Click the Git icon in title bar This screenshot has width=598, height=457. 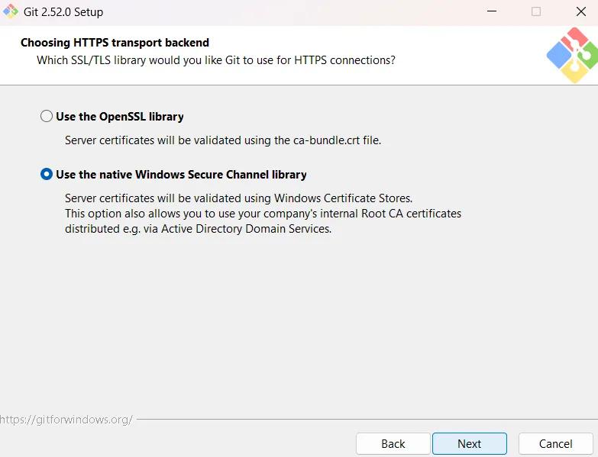point(11,11)
